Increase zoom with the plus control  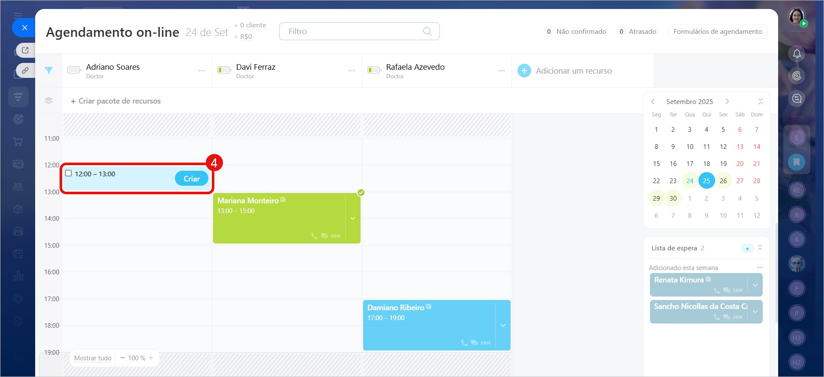[151, 358]
